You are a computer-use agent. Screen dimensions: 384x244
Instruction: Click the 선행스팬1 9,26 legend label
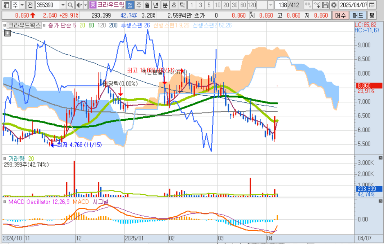point(171,25)
